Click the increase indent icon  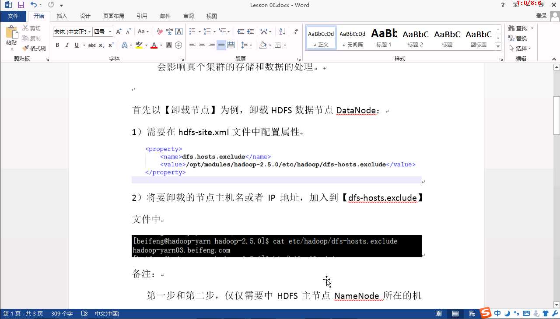click(250, 32)
